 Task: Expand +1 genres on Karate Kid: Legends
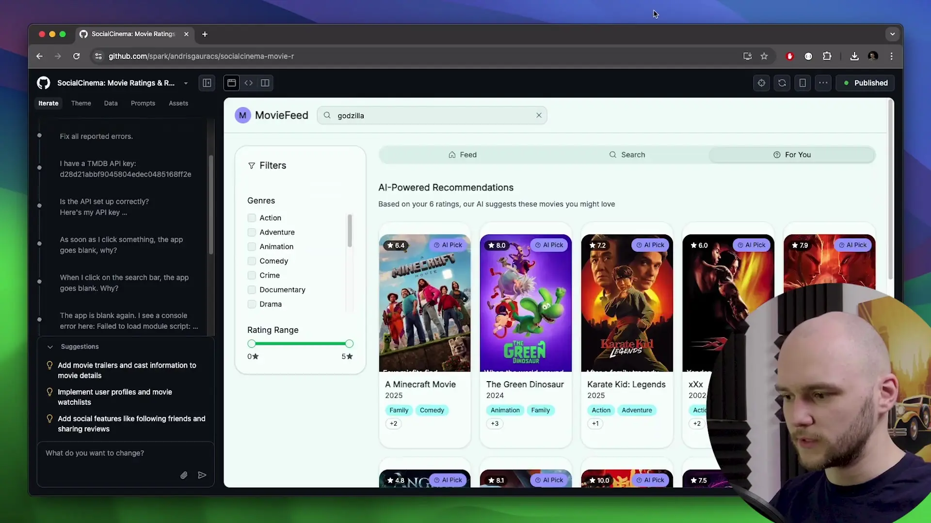[595, 424]
